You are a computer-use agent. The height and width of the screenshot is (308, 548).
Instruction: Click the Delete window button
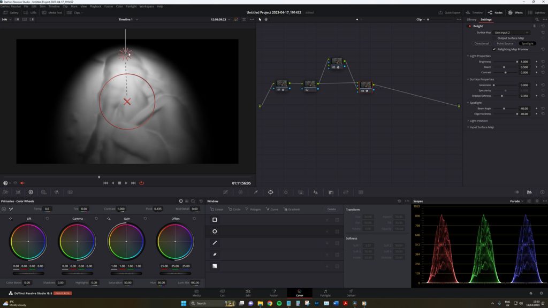331,209
